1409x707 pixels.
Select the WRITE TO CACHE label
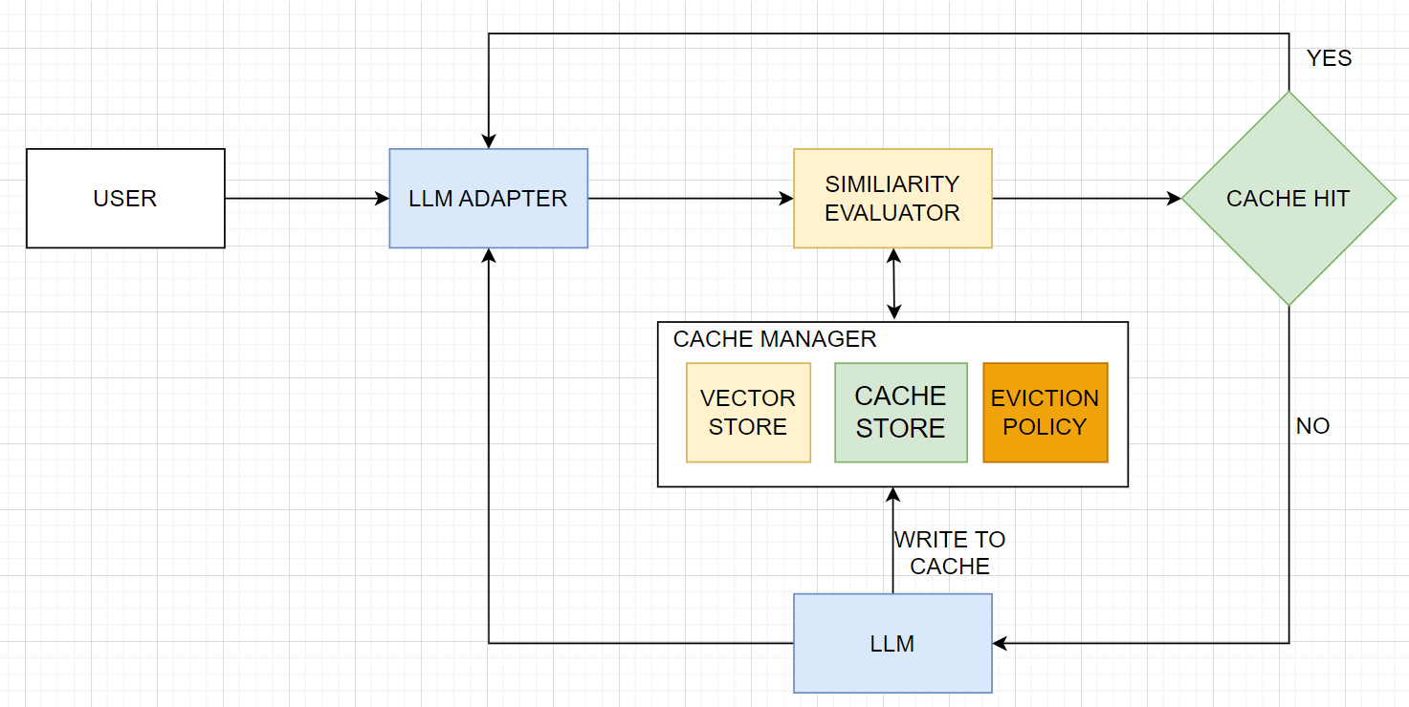[x=950, y=553]
